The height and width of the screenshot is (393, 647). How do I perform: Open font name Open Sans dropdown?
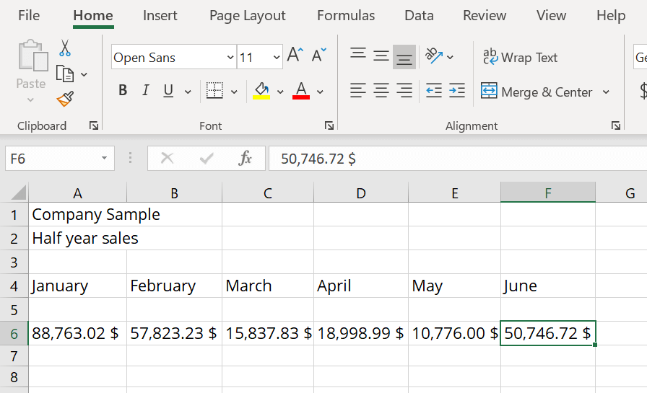[x=230, y=57]
